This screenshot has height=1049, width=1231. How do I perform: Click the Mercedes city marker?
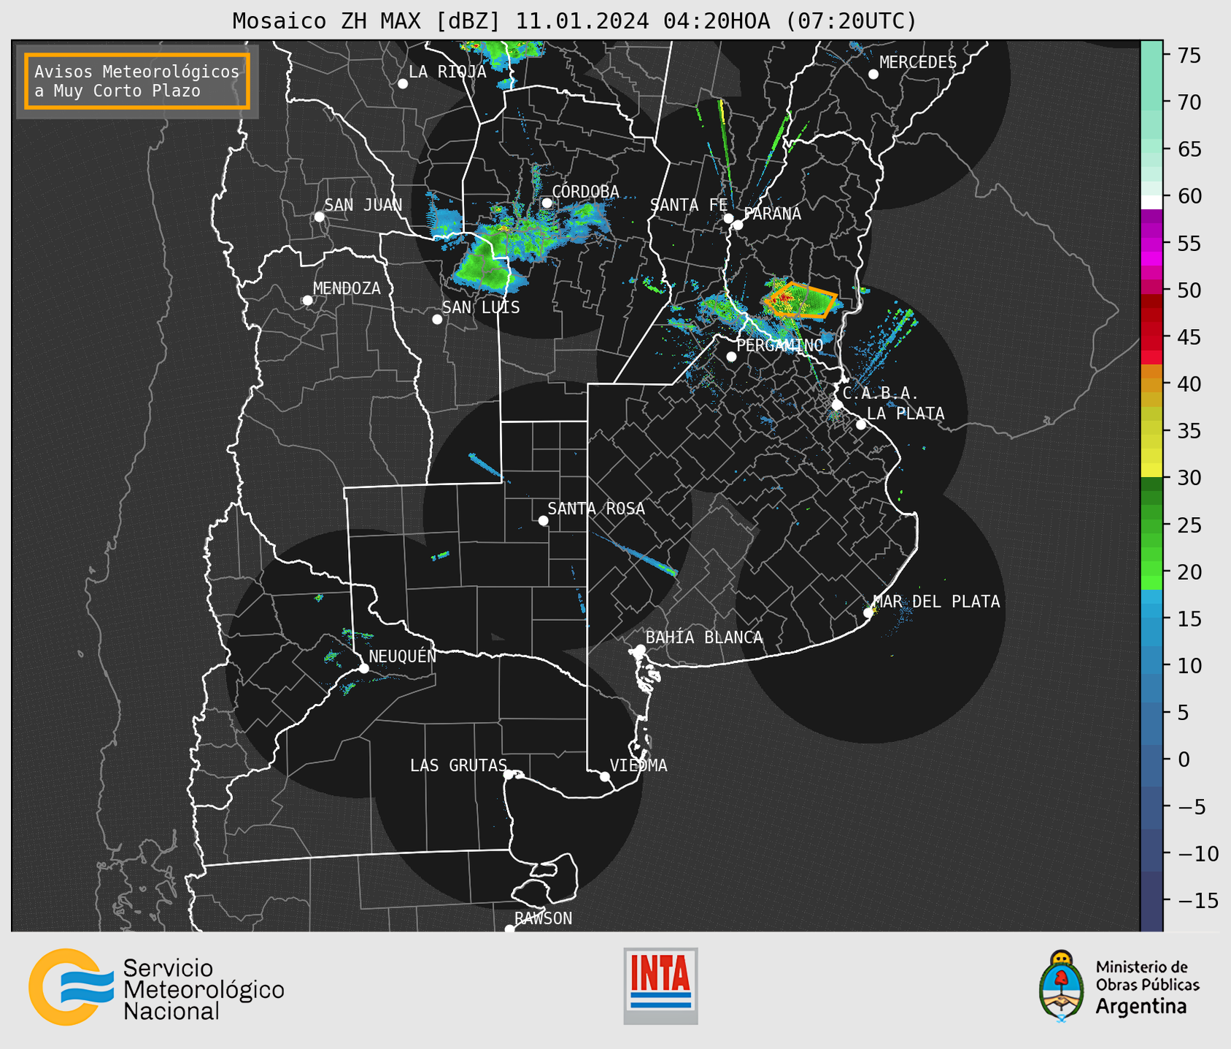click(x=873, y=74)
